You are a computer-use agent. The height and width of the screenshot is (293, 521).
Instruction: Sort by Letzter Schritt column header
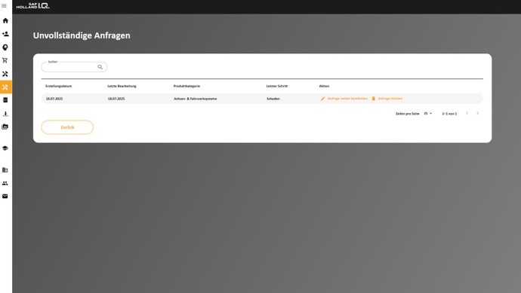click(x=277, y=86)
